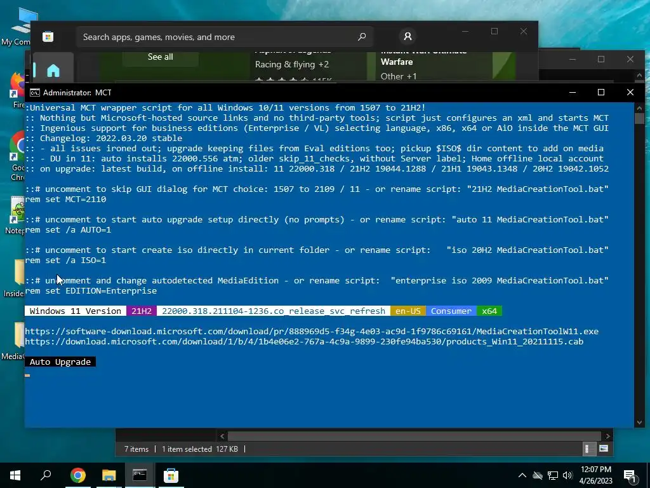
Task: Click the Store search input field
Action: (224, 37)
